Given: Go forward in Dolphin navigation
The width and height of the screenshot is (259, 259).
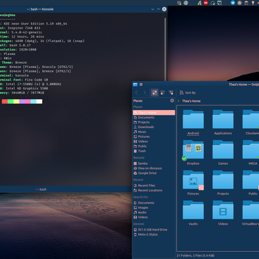Looking at the screenshot, I should pyautogui.click(x=144, y=93).
